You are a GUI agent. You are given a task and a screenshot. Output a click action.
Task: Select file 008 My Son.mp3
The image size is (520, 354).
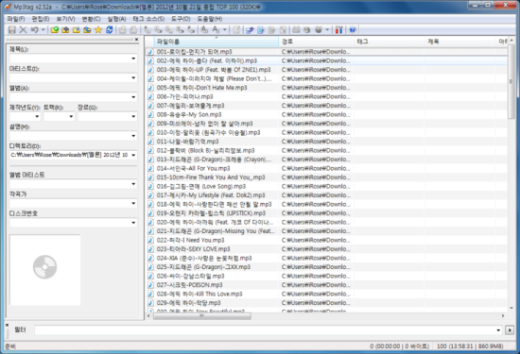[x=189, y=114]
